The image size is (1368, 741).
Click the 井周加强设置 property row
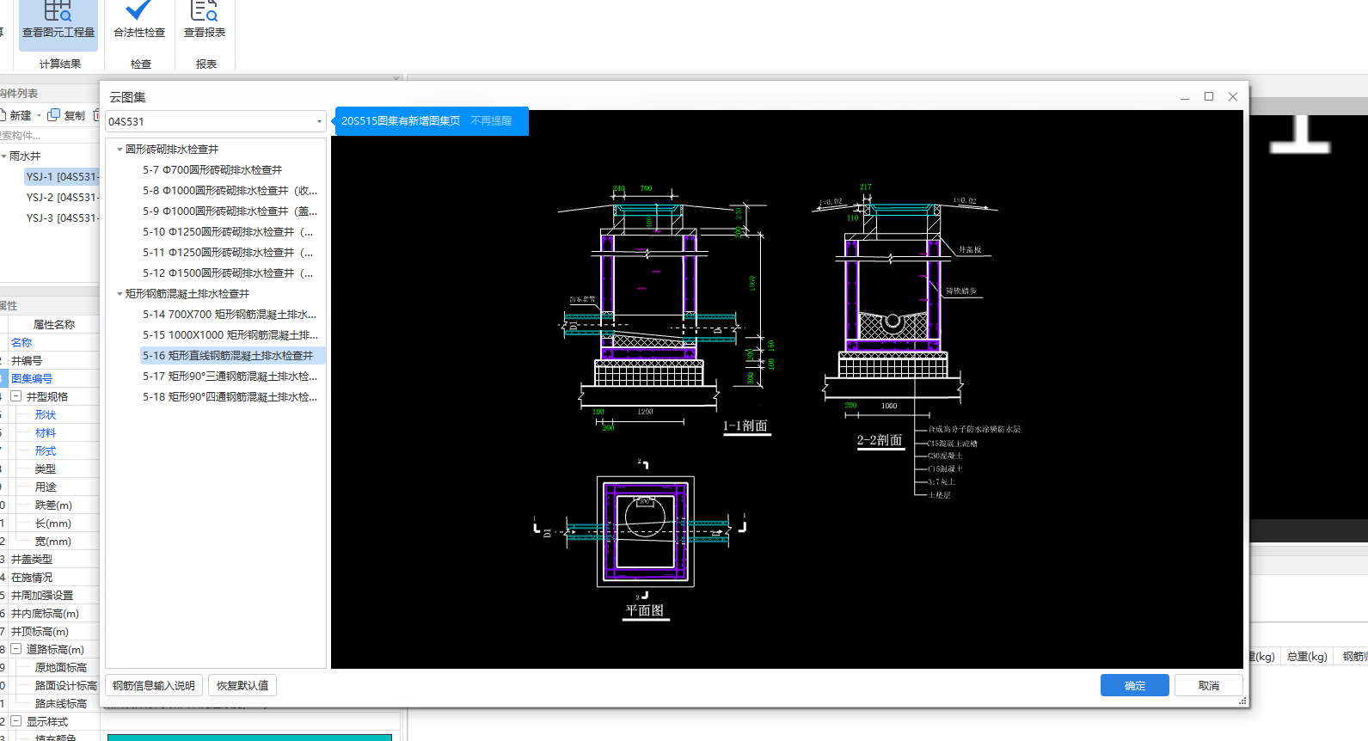[52, 595]
